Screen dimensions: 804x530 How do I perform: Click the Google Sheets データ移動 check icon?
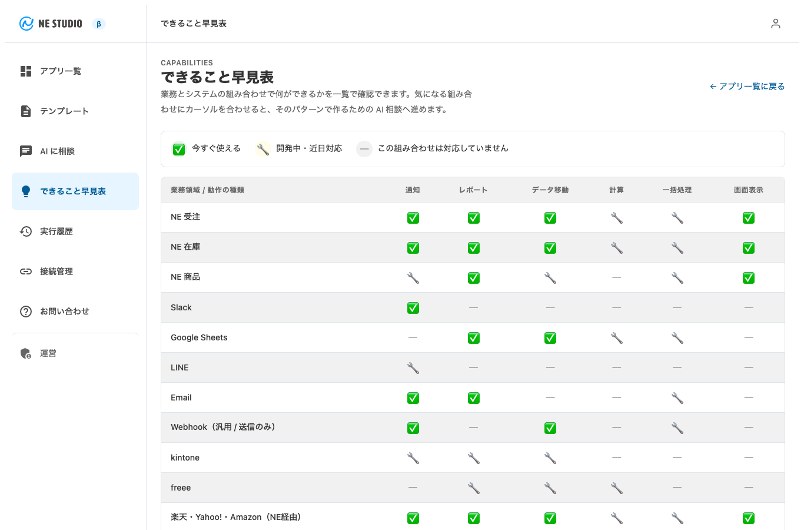pos(550,338)
